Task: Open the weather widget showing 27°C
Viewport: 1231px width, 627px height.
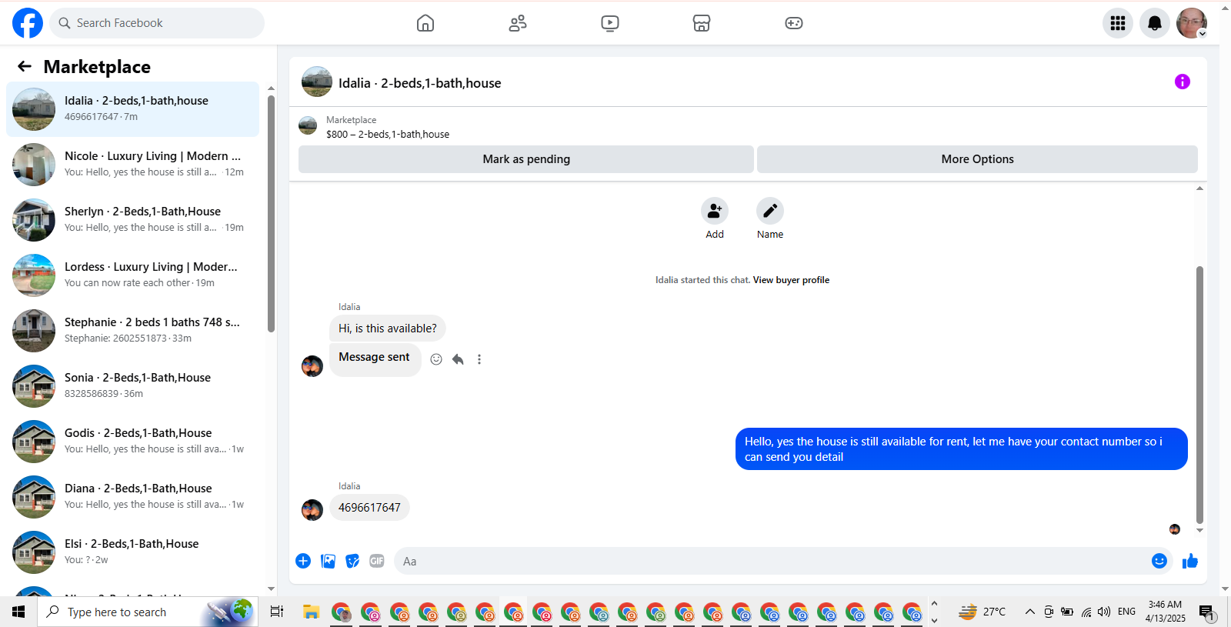Action: click(982, 612)
